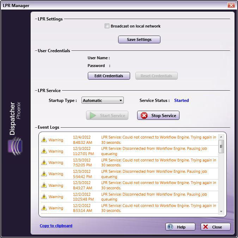Click the red X icon on Stop Service

tap(144, 116)
